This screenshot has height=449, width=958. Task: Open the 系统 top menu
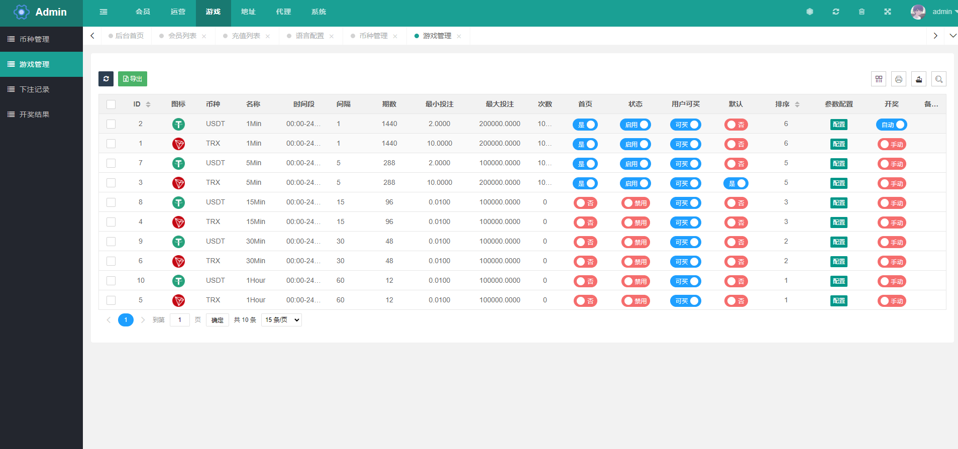318,12
